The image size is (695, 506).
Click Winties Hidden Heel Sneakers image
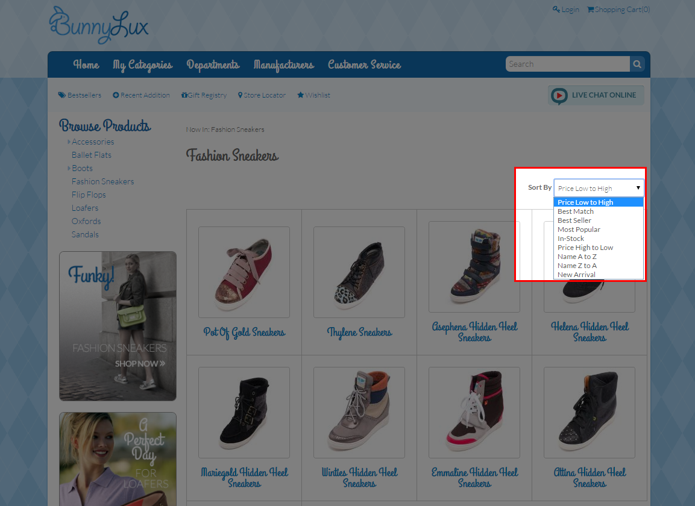[x=359, y=413]
